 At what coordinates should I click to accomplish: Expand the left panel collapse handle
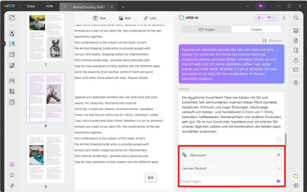point(4,44)
